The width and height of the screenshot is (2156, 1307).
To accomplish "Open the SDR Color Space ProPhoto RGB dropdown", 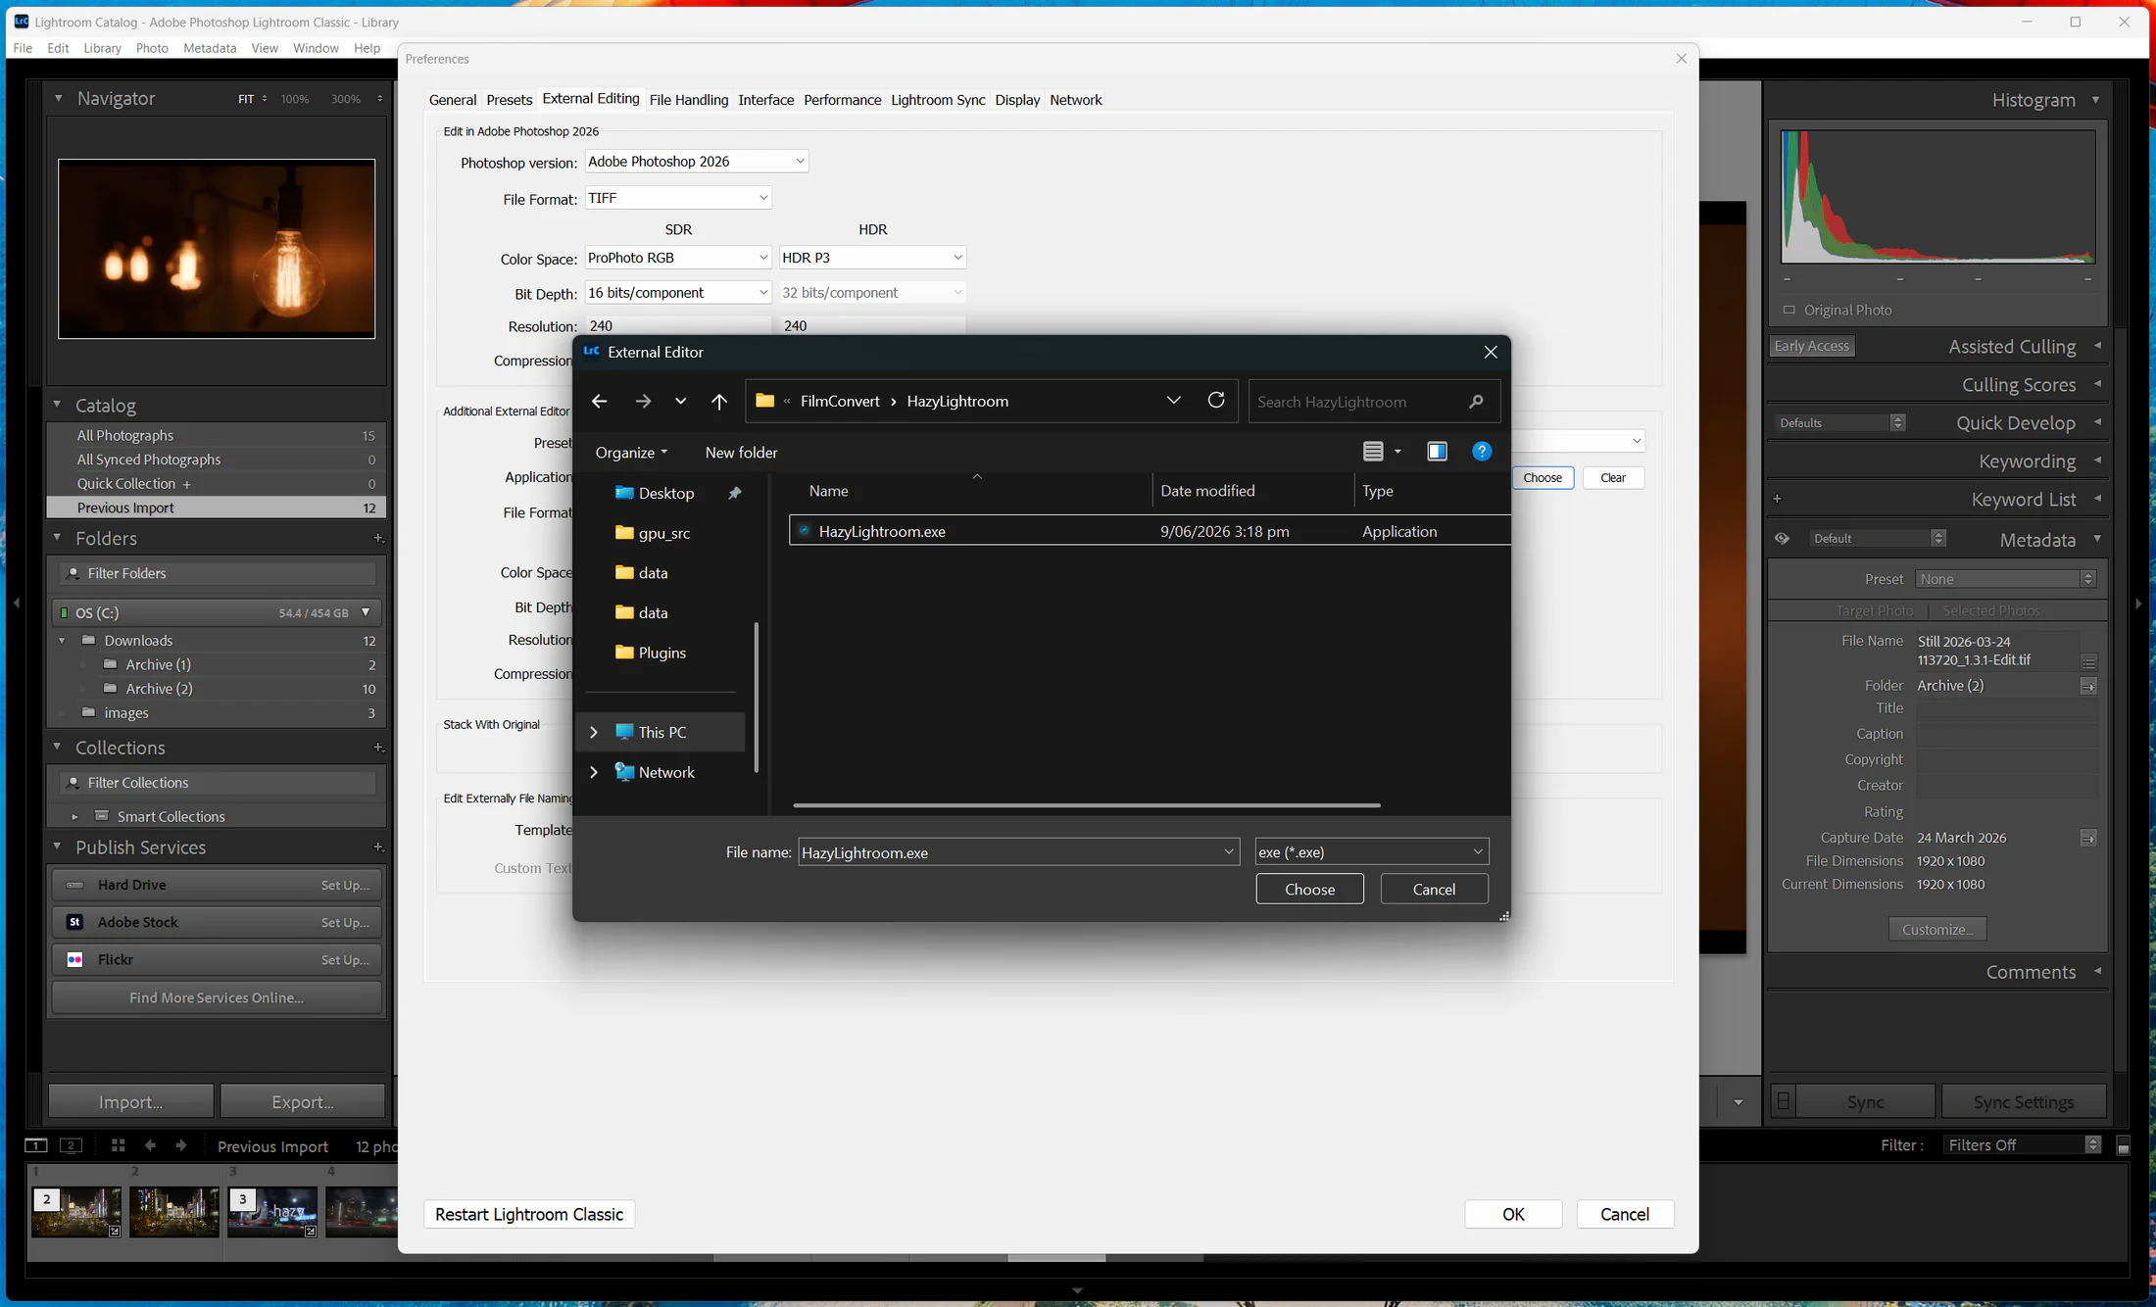I will click(x=678, y=258).
